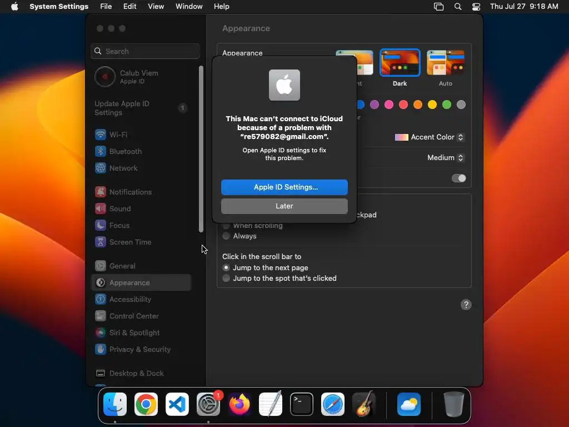Click the Apple ID Settings… button
The width and height of the screenshot is (569, 427).
click(284, 187)
